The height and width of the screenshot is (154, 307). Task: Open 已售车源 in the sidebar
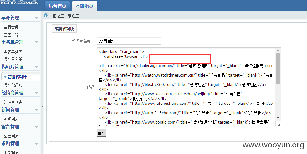(x=11, y=35)
